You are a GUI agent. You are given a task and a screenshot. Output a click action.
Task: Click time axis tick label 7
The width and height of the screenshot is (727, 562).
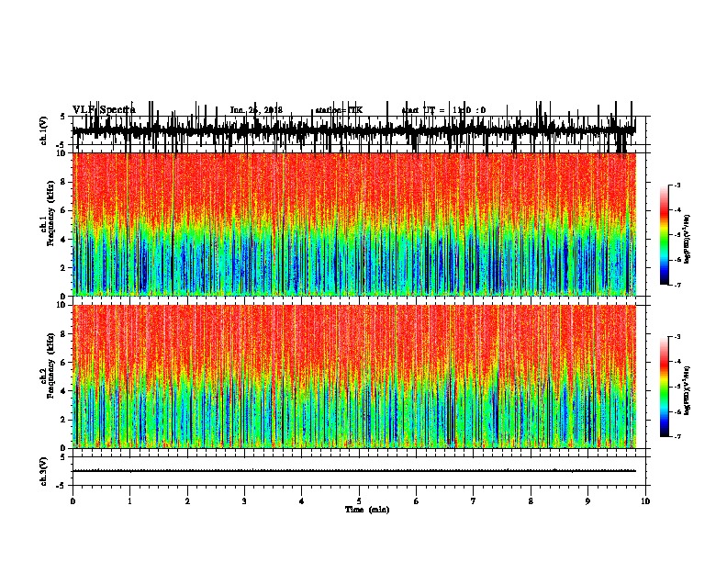pos(474,500)
